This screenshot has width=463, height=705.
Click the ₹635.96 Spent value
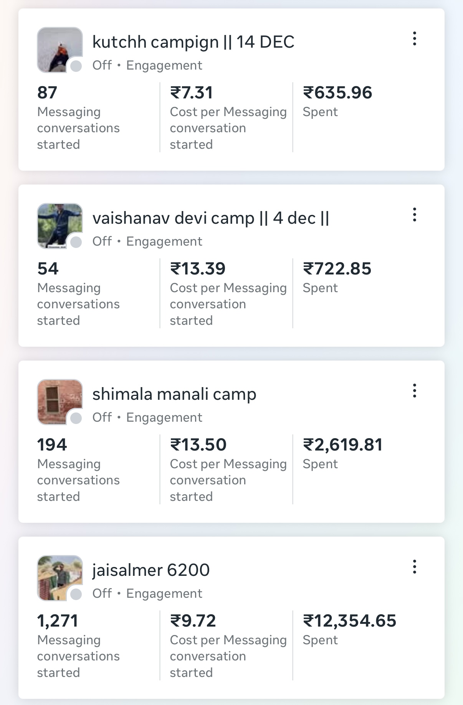pos(337,93)
